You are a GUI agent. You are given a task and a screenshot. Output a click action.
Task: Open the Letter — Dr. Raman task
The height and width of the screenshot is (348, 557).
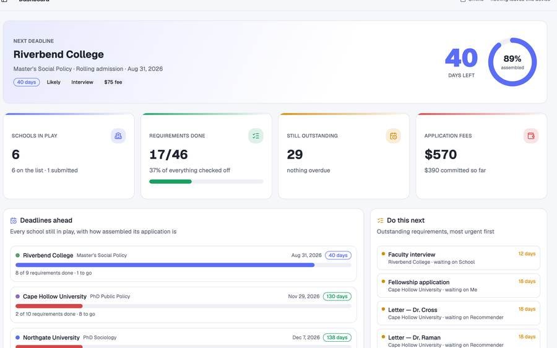(458, 339)
